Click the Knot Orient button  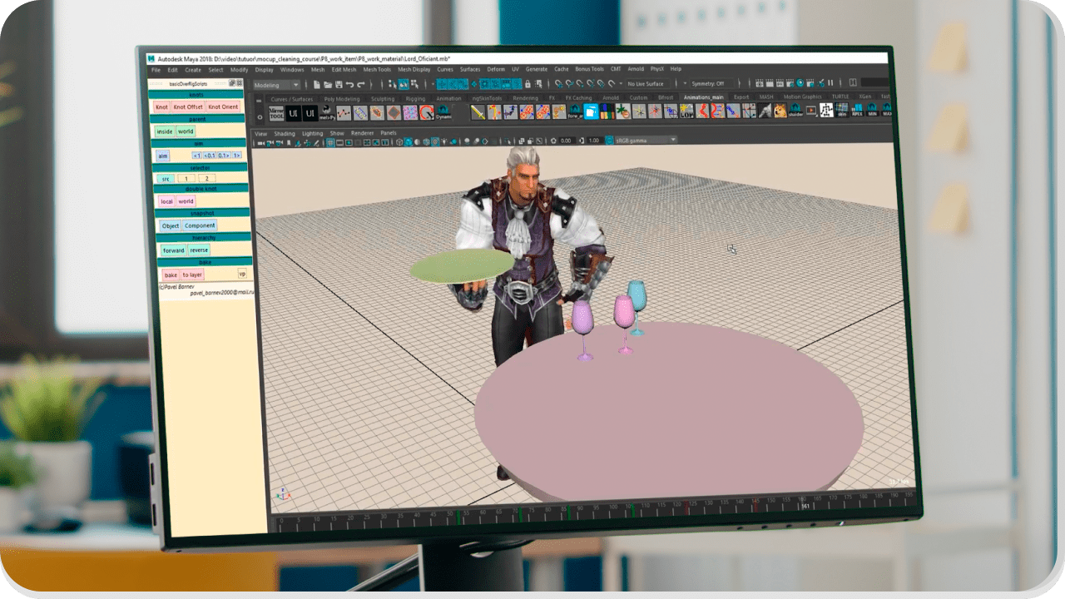pos(223,107)
